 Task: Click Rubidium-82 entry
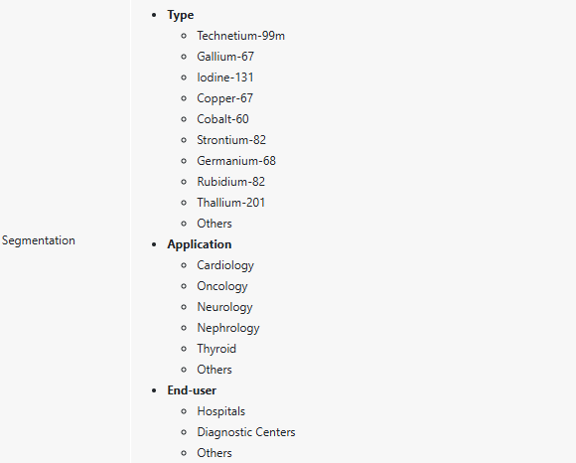coord(230,182)
